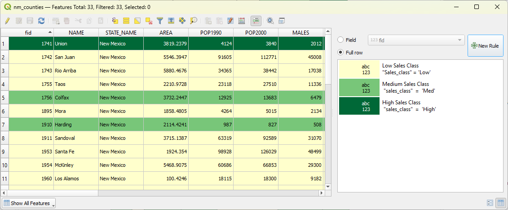Toggle multi edit mode icon
508x210 pixels.
(19, 21)
